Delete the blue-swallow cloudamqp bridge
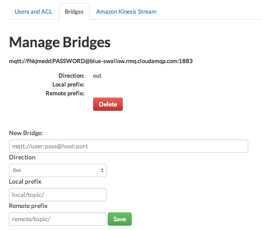Image resolution: width=262 pixels, height=230 pixels. coord(108,104)
